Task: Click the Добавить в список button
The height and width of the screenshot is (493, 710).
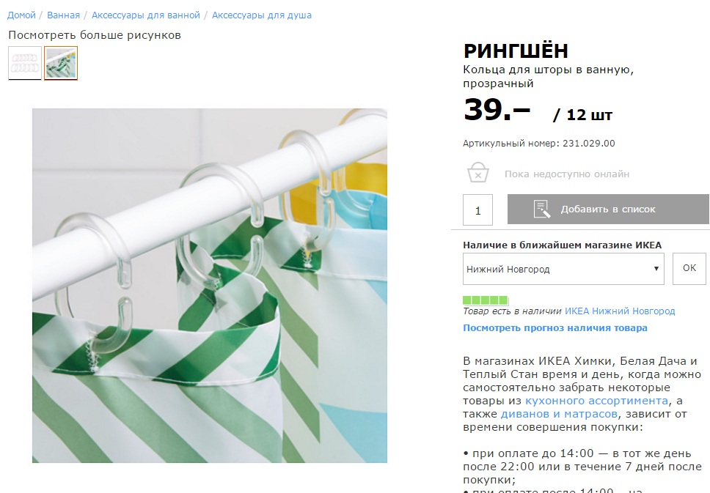Action: tap(608, 209)
